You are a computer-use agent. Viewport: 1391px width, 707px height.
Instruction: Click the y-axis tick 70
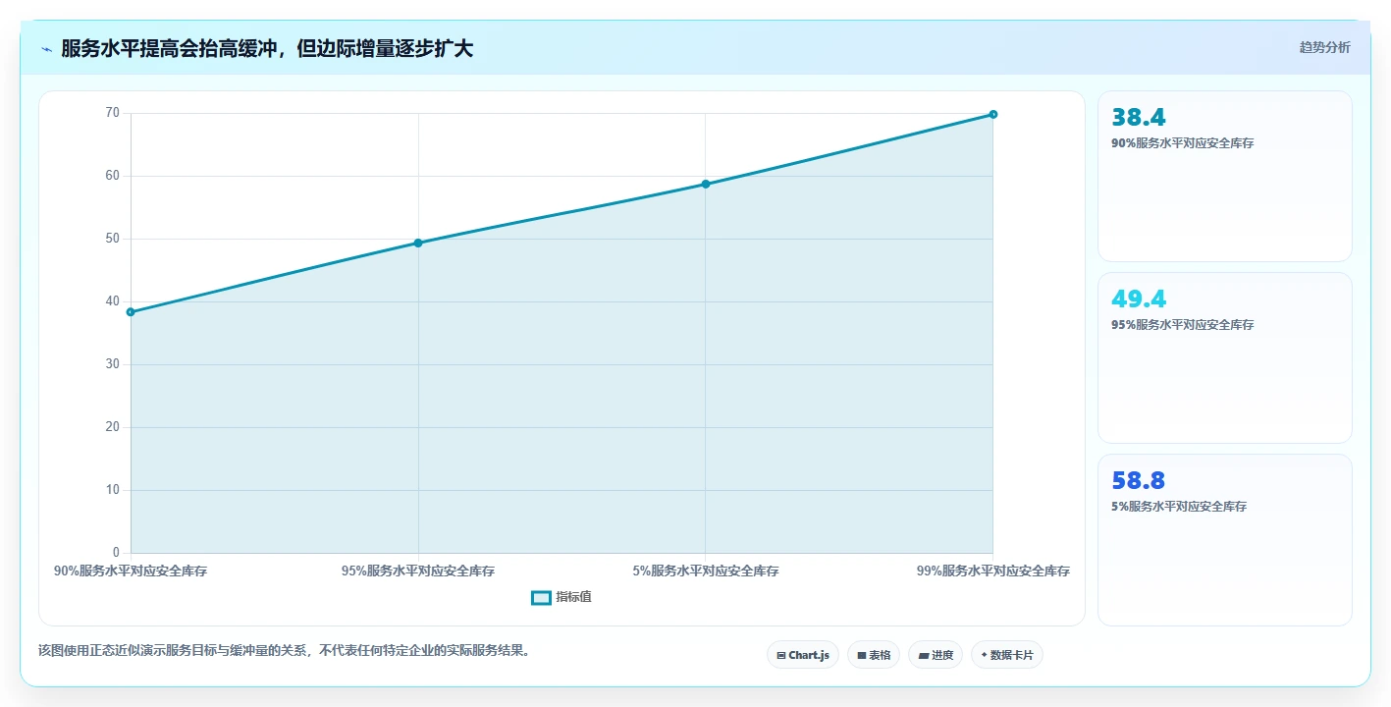[x=112, y=113]
